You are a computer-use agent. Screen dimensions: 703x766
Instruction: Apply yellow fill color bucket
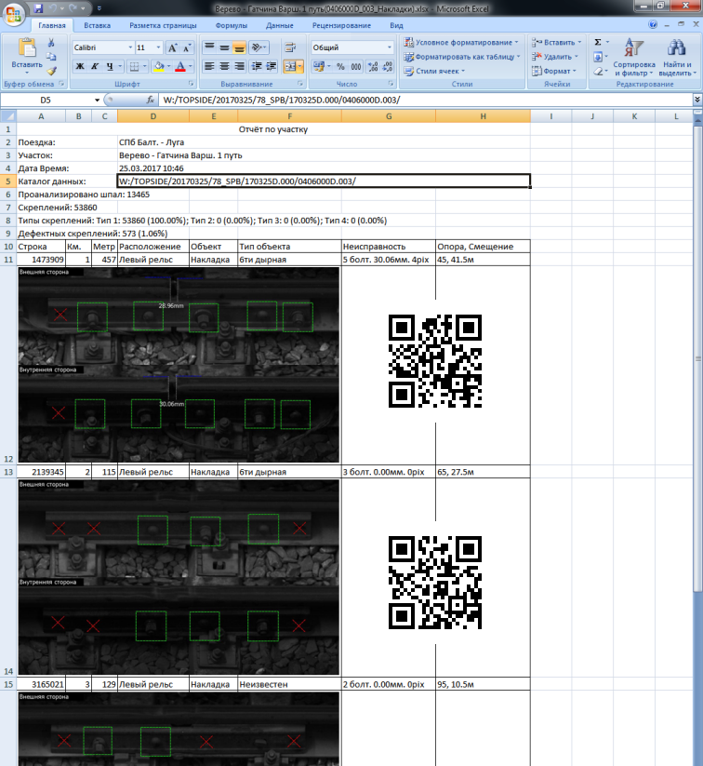point(159,66)
